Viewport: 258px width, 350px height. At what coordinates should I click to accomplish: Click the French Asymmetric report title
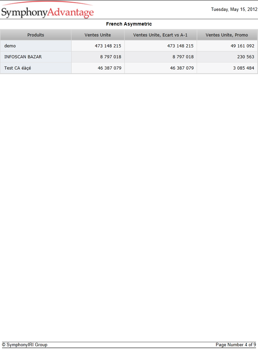129,24
